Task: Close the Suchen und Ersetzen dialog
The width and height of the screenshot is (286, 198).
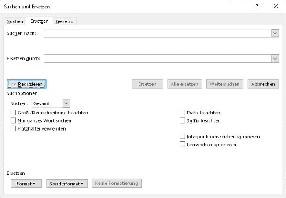Action: 276,7
